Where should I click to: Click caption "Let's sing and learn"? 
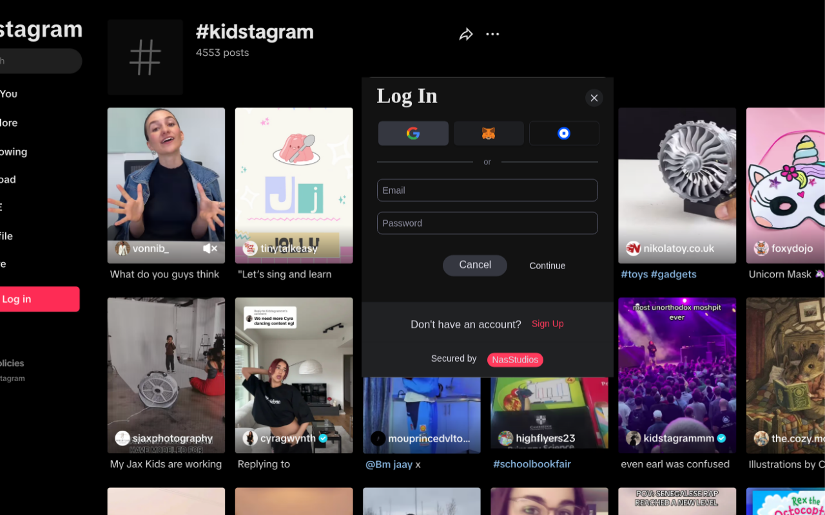tap(285, 274)
